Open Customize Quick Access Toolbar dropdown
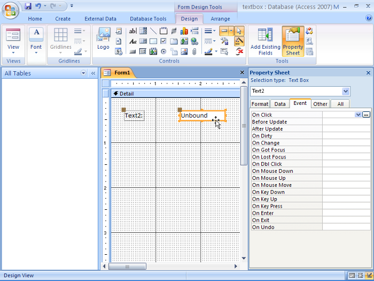 72,6
